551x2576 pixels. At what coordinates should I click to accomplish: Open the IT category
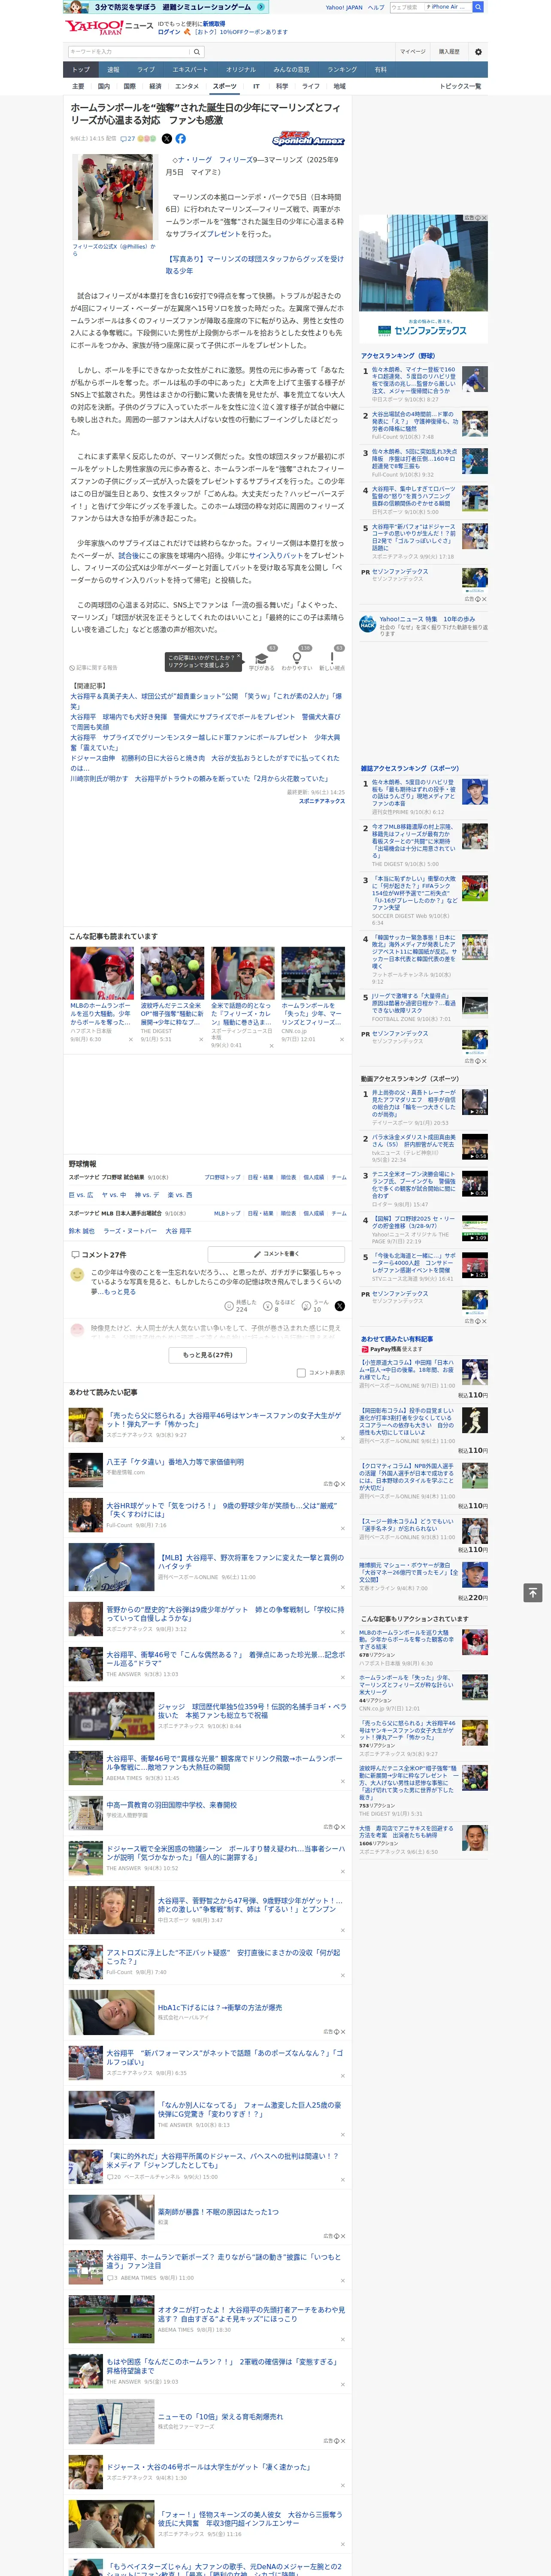[256, 86]
